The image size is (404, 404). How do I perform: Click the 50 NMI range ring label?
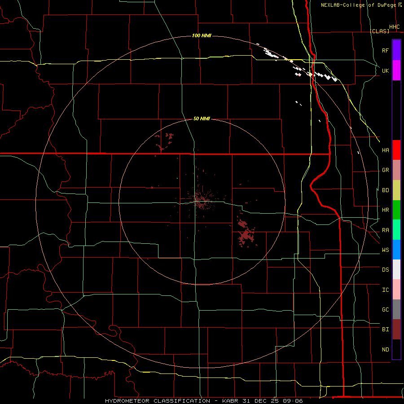(x=202, y=119)
